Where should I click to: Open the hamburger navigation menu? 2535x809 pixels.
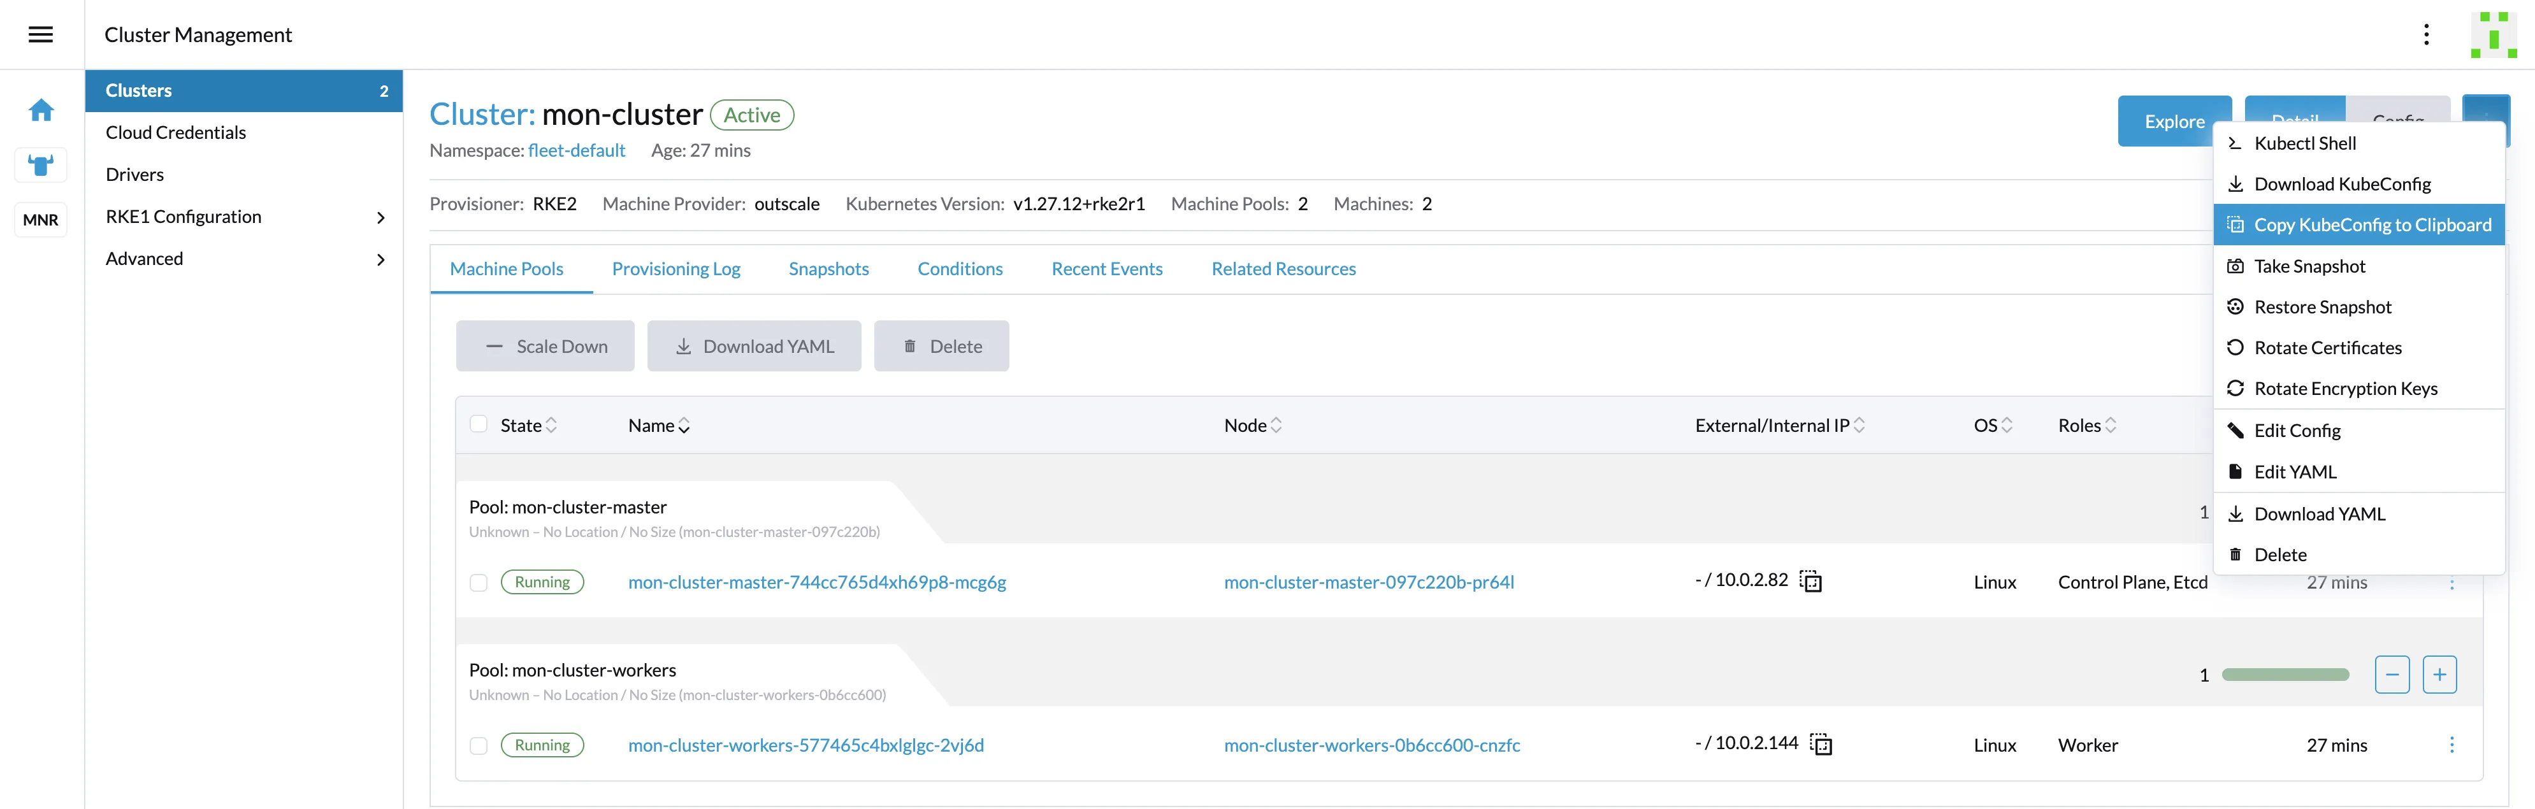[x=40, y=34]
